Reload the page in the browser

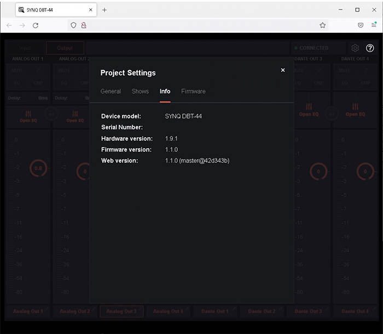[x=36, y=25]
